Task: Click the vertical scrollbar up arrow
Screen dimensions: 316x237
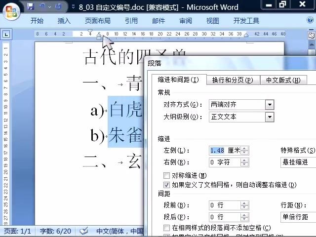Action: (312, 45)
